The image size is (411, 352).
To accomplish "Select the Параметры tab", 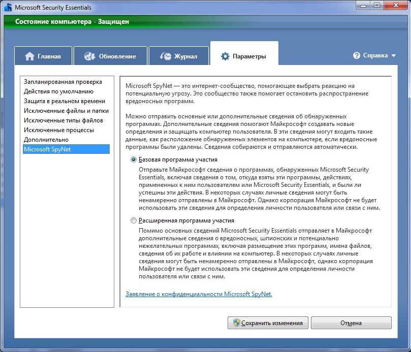I will pyautogui.click(x=244, y=53).
